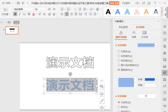Viewport: 168px width, 112px height.
Task: Select No Fill (无填充) radio option
Action: click(119, 51)
